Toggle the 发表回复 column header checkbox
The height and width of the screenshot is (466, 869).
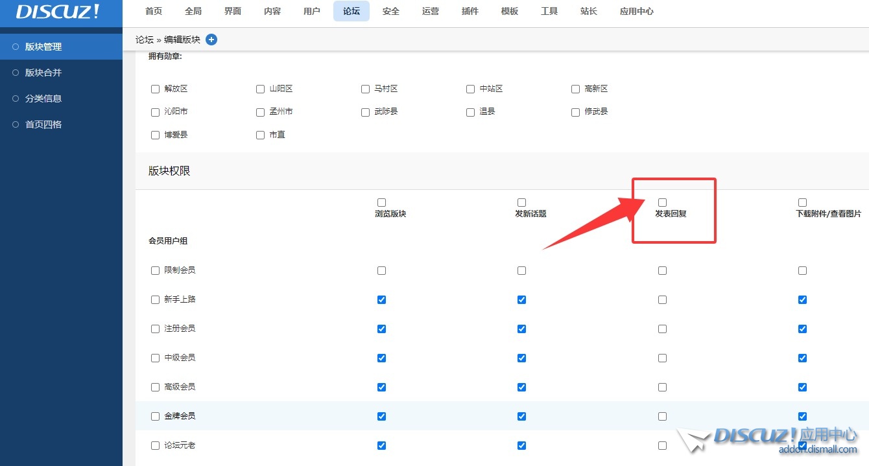(x=662, y=203)
